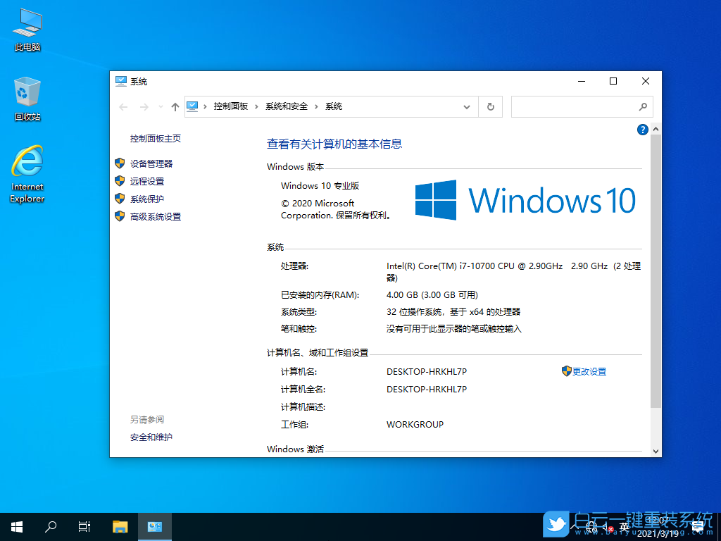Open the Start menu
Screen dimensions: 721x541
pos(16,526)
